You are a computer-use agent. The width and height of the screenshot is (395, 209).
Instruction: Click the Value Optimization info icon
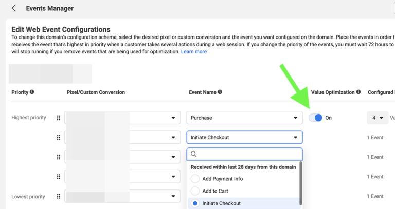pos(358,92)
